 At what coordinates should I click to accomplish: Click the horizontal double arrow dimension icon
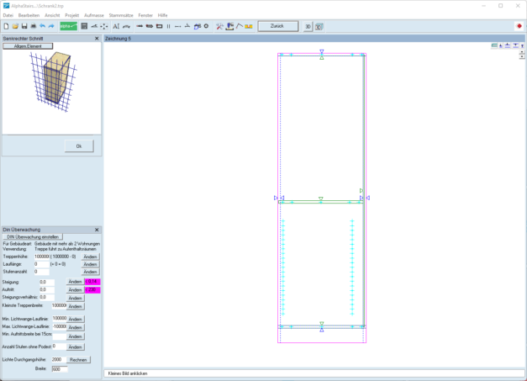(178, 26)
